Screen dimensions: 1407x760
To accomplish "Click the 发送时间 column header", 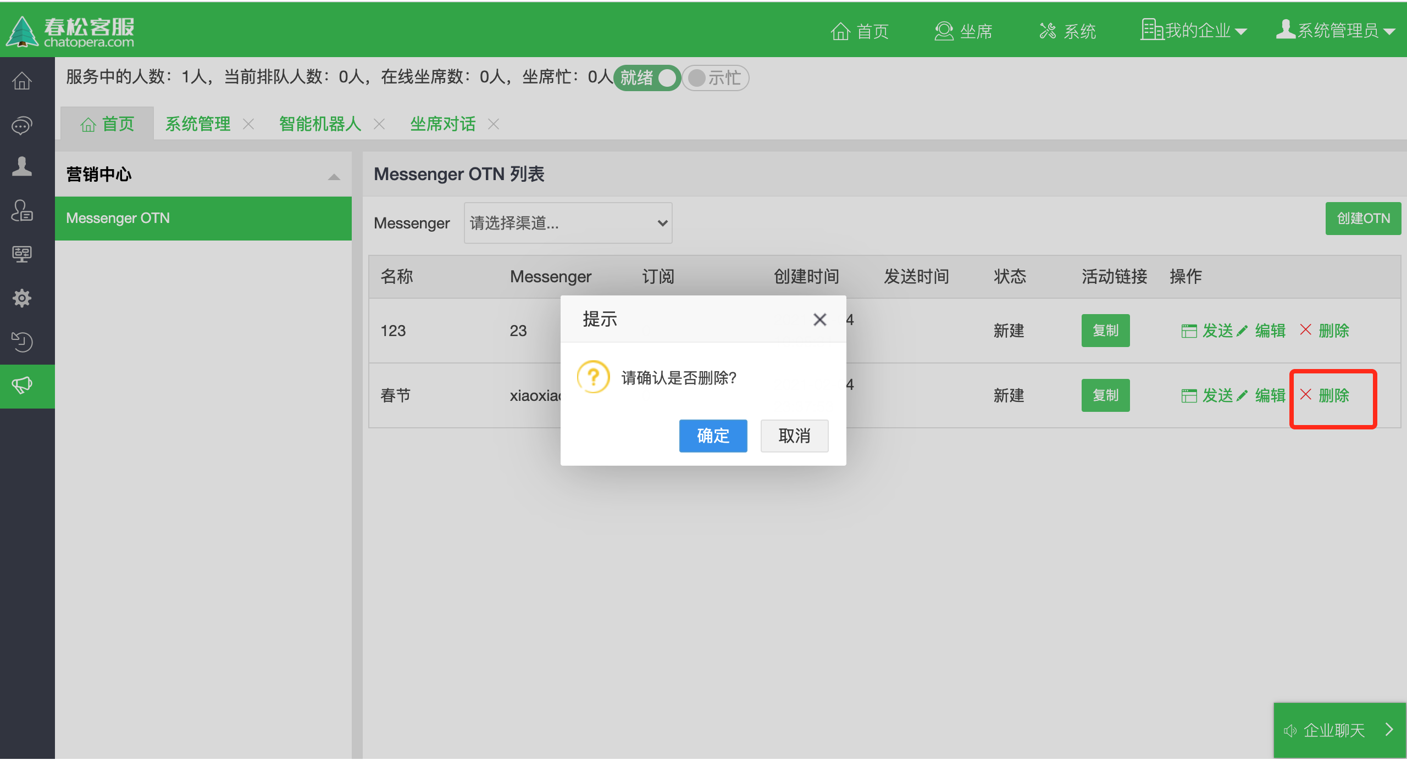I will click(916, 276).
